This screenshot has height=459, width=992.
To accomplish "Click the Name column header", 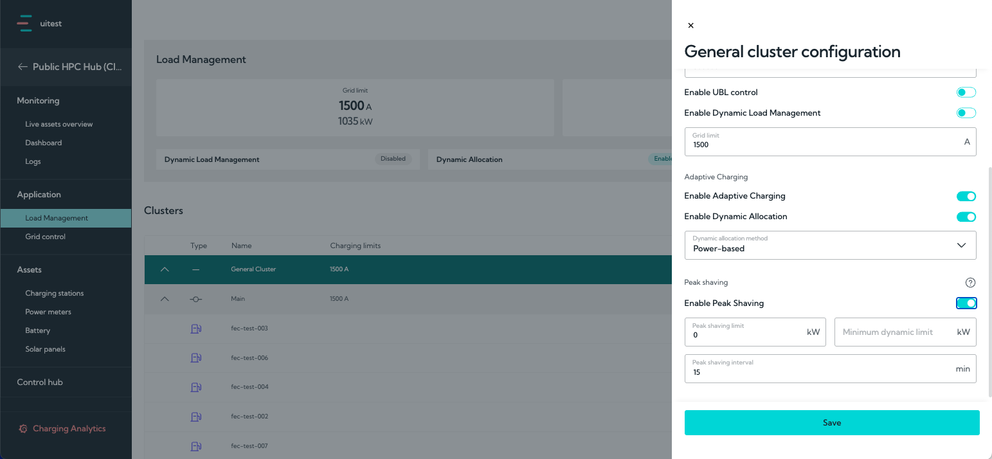I will coord(241,246).
